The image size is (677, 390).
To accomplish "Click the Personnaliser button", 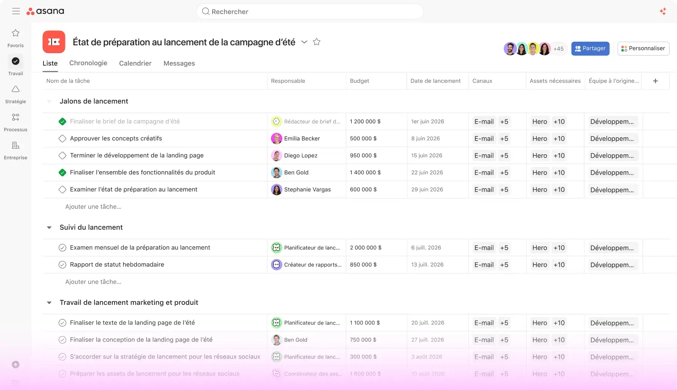I will click(x=643, y=48).
